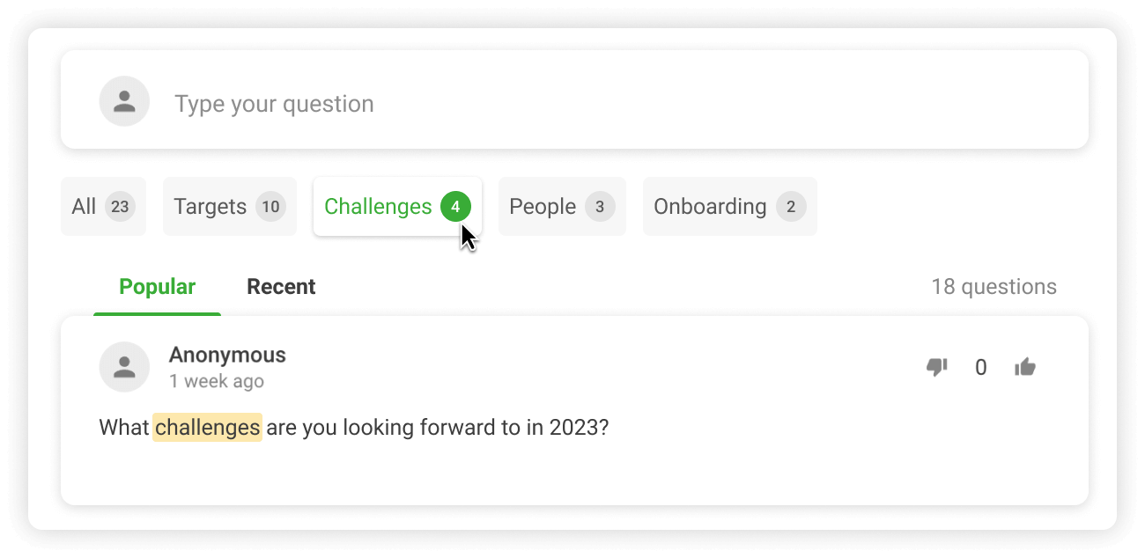Click the Anonymous author's avatar icon
The image size is (1145, 558).
(x=124, y=367)
